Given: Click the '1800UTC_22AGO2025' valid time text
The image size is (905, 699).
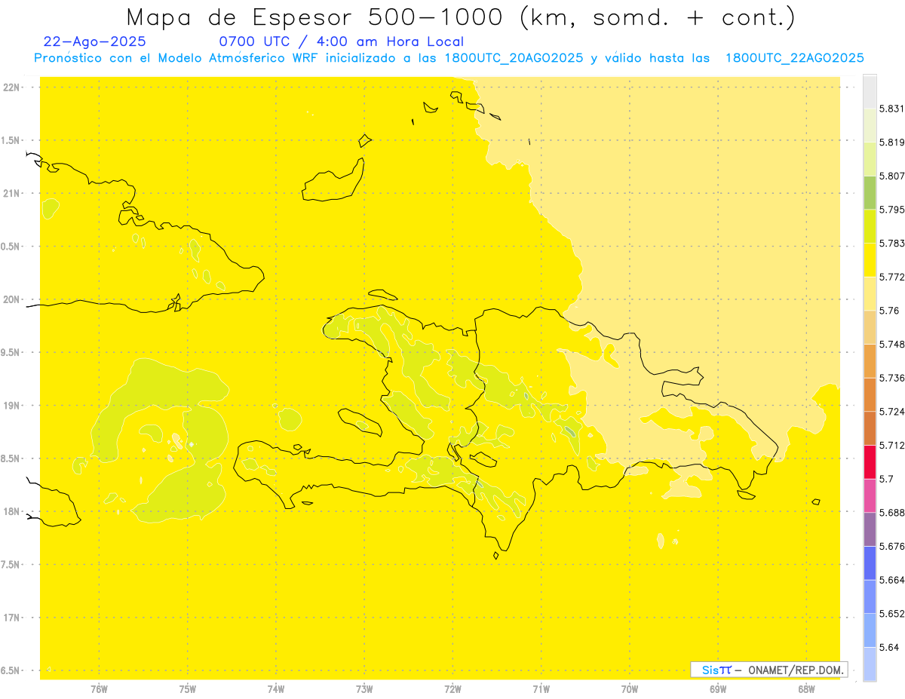Looking at the screenshot, I should [793, 58].
